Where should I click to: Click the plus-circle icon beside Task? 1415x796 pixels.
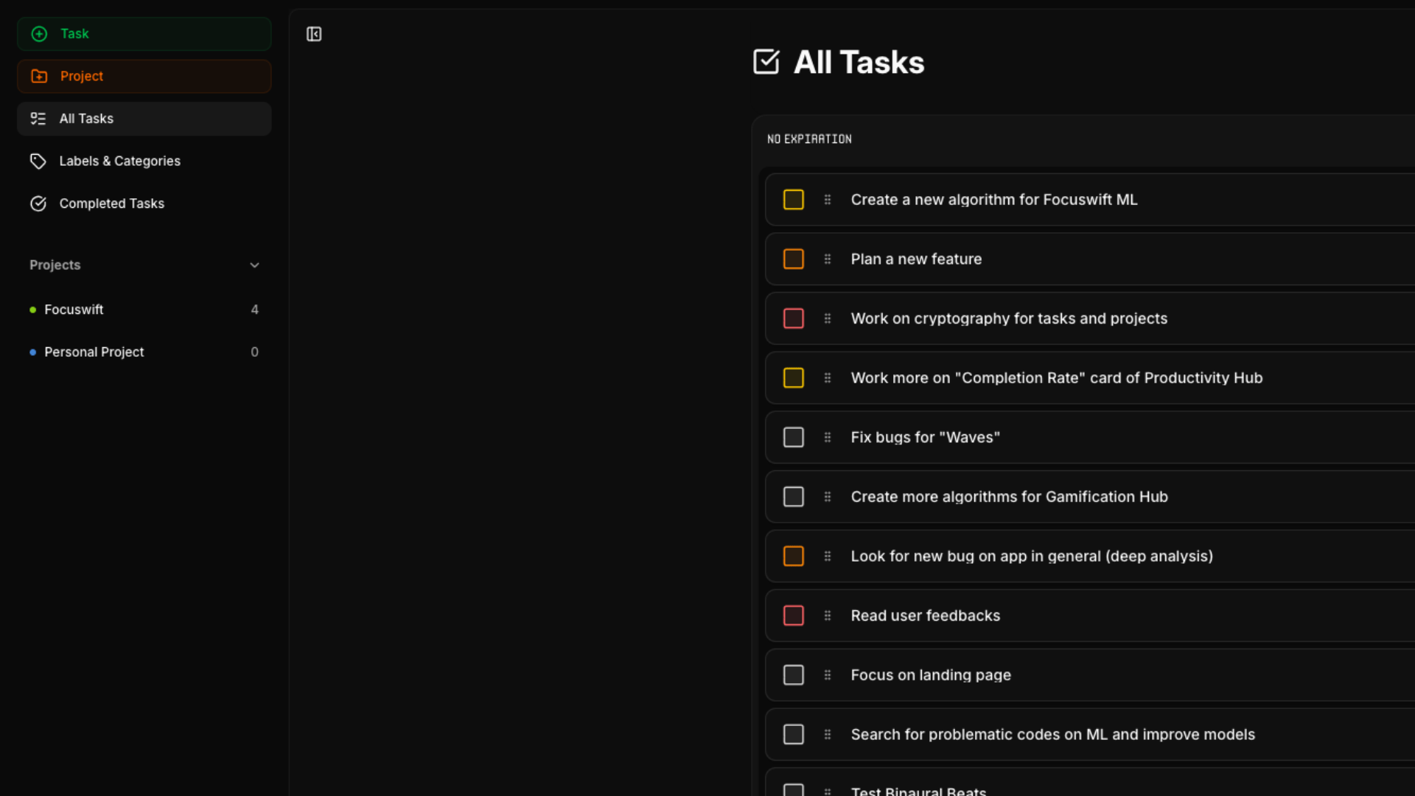[39, 34]
